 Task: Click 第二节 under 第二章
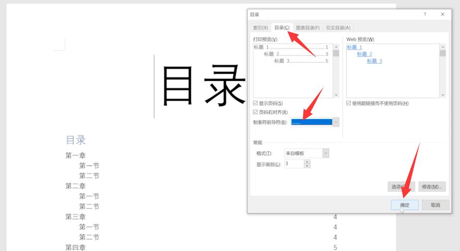click(x=89, y=206)
